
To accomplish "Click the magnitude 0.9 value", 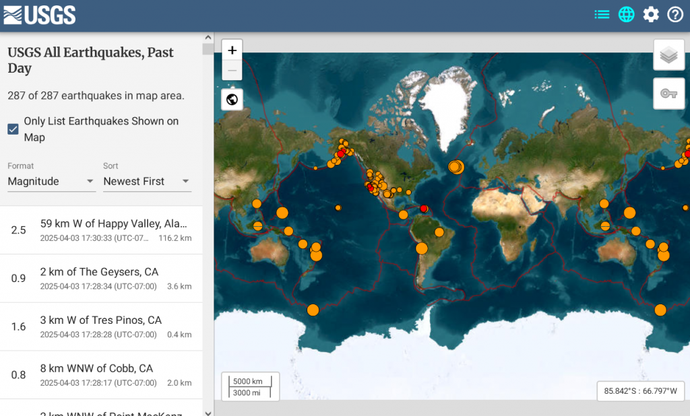I will click(x=18, y=279).
